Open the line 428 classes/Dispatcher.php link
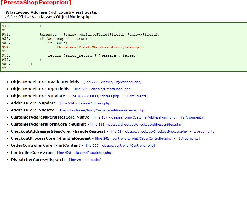This screenshot has width=247, height=203. click(85, 153)
